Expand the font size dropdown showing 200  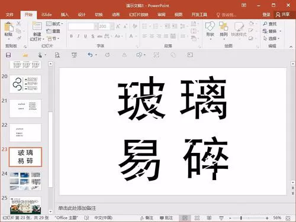[x=112, y=27]
